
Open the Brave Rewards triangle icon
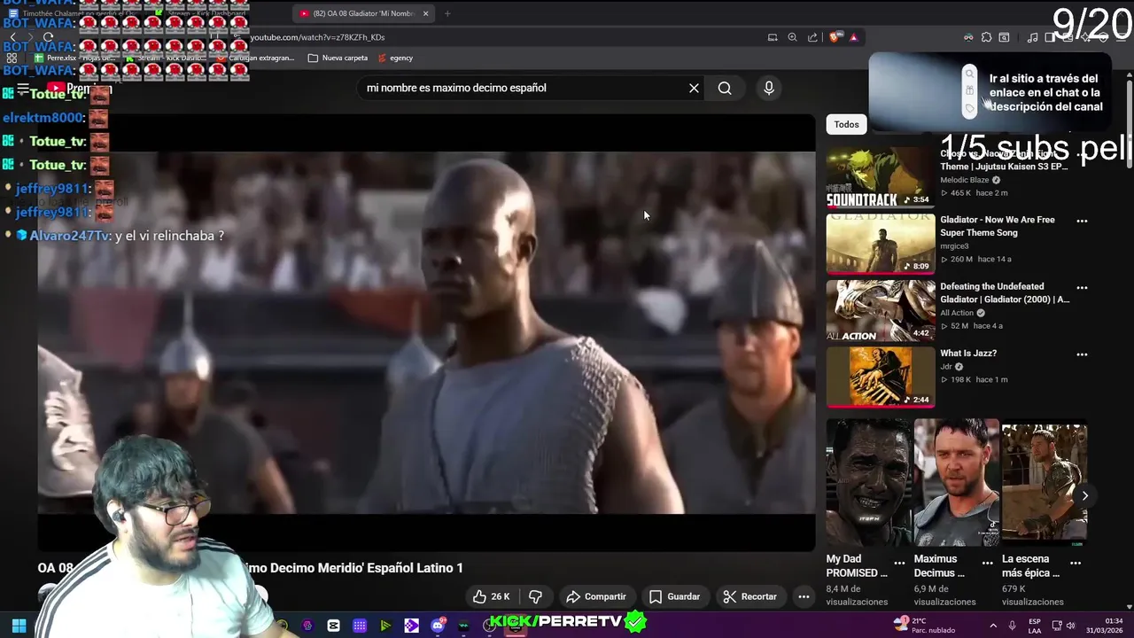click(x=853, y=37)
